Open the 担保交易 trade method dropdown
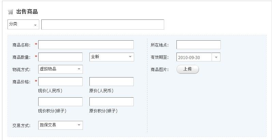The width and height of the screenshot is (272, 140). point(60,125)
